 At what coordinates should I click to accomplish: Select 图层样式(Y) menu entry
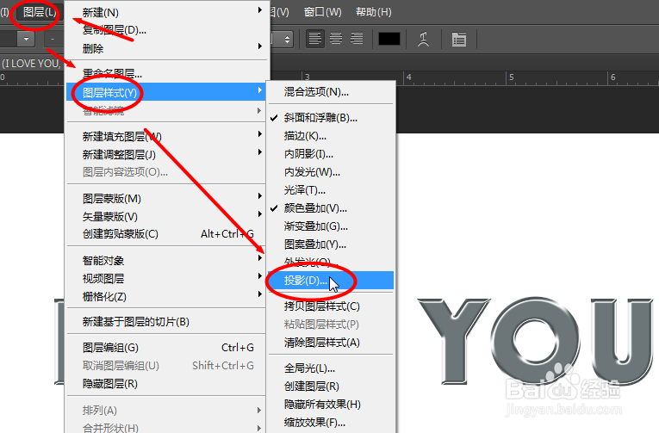(166, 92)
